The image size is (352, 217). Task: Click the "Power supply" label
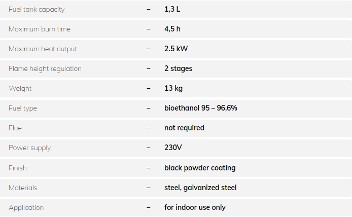[x=29, y=148]
